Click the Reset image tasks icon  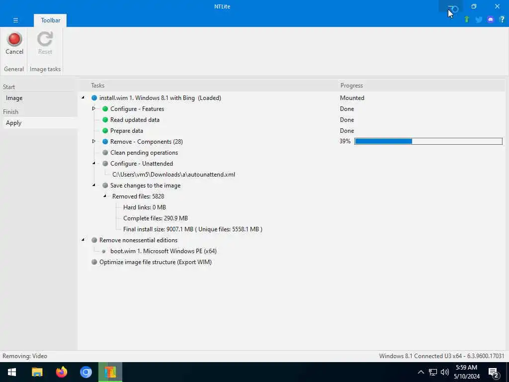point(45,44)
